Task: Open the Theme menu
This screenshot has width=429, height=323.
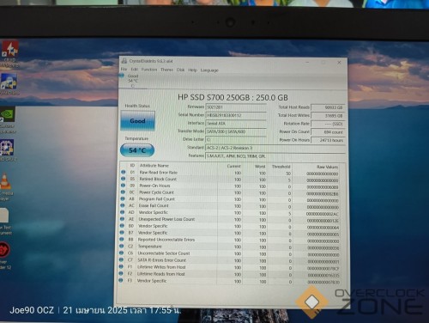Action: click(x=166, y=70)
